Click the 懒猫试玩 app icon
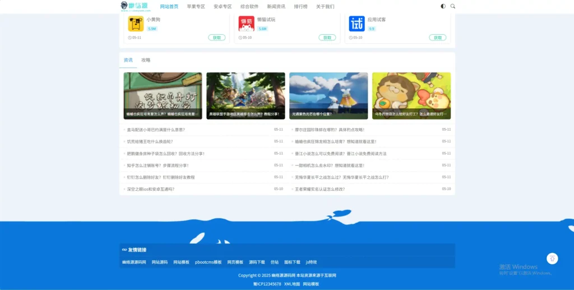This screenshot has width=574, height=290. tap(247, 24)
